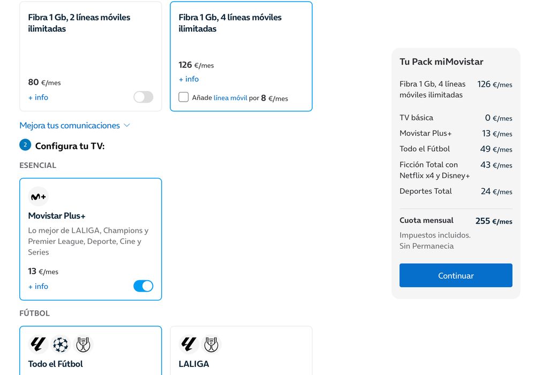Expand Mejora tus comunicaciones section

click(70, 125)
